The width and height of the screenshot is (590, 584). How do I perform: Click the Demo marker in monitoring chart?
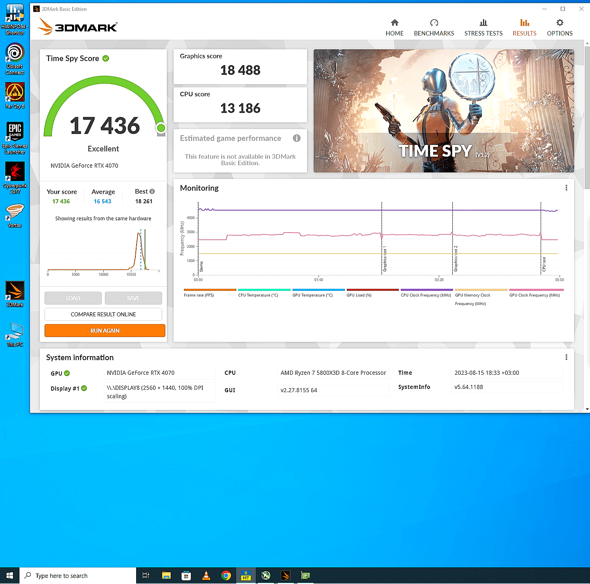201,266
